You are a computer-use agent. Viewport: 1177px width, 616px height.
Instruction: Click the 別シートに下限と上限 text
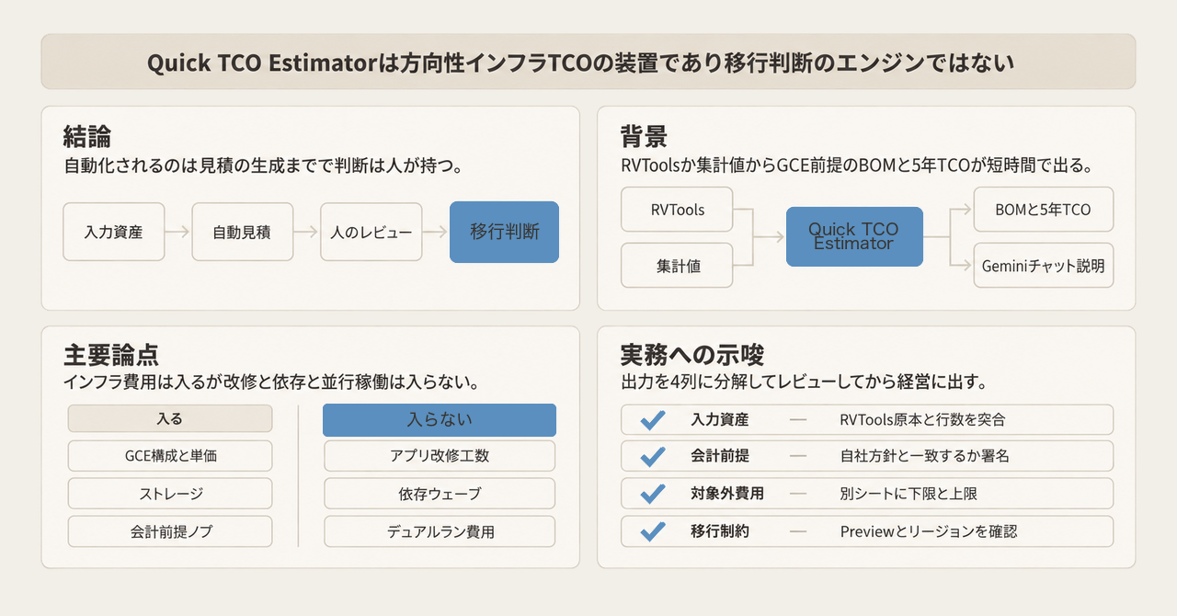click(x=908, y=494)
